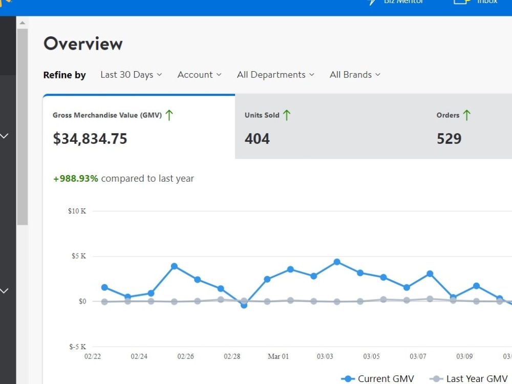
Task: Click the +988.93% change figure
Action: 75,179
